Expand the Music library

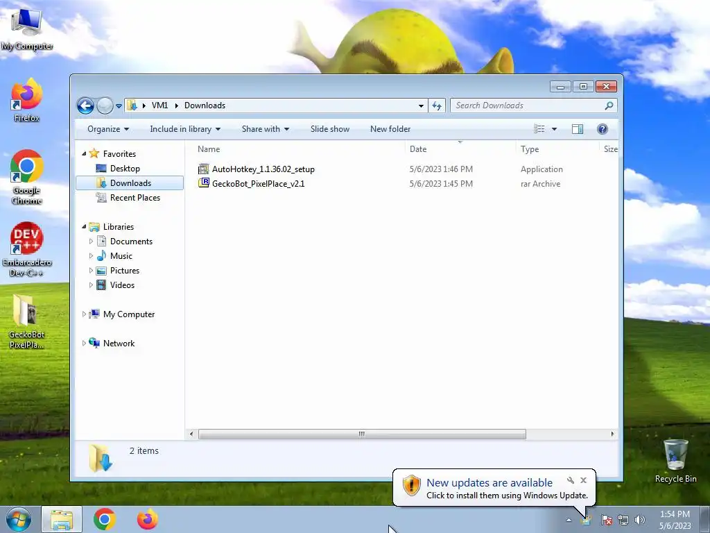[91, 255]
